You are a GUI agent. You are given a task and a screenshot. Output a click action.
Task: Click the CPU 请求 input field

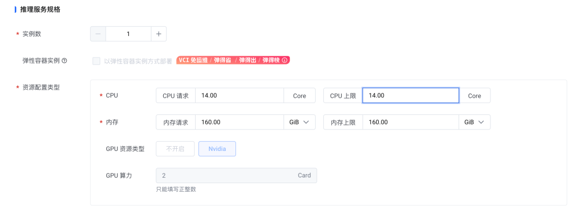coord(239,96)
